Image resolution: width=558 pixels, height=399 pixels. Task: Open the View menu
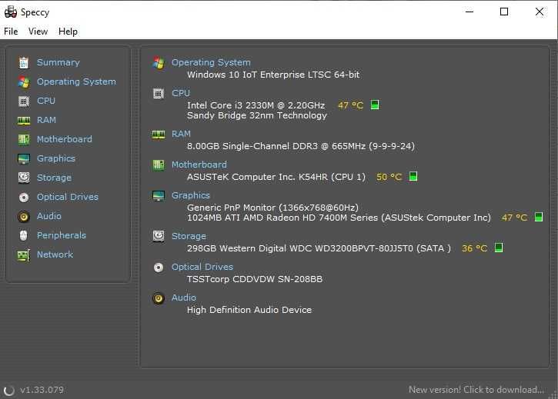click(x=38, y=32)
